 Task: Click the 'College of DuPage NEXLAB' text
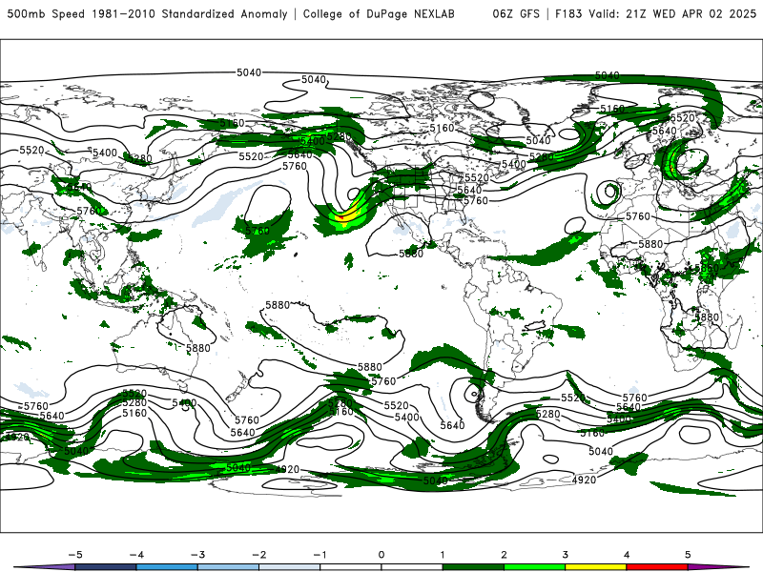coord(379,13)
